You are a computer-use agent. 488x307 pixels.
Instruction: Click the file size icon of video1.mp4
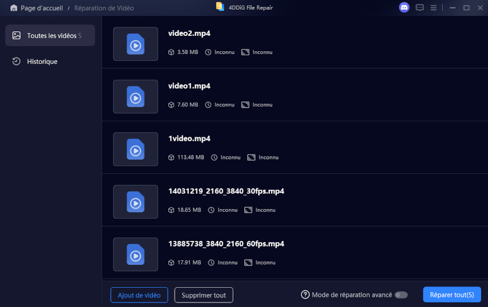tap(171, 105)
